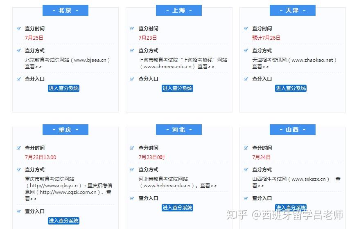Viewport: 352px width, 229px height.
Task: Click checkmark icon beside 河北 查分入口
Action: (x=132, y=198)
